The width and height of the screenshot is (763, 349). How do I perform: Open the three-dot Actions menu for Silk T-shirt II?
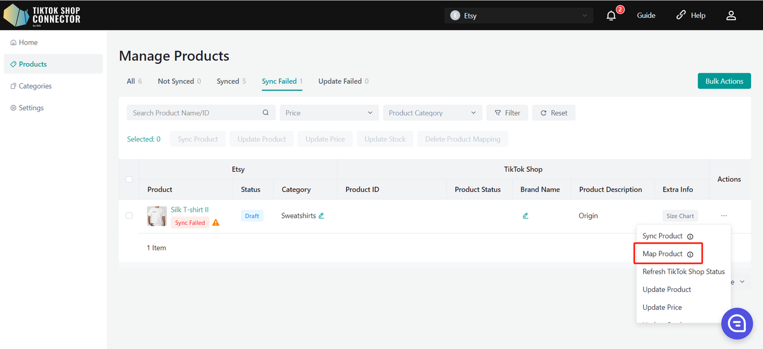click(724, 216)
